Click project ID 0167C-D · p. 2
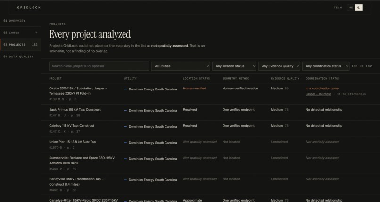This screenshot has height=202, width=380. (62, 148)
